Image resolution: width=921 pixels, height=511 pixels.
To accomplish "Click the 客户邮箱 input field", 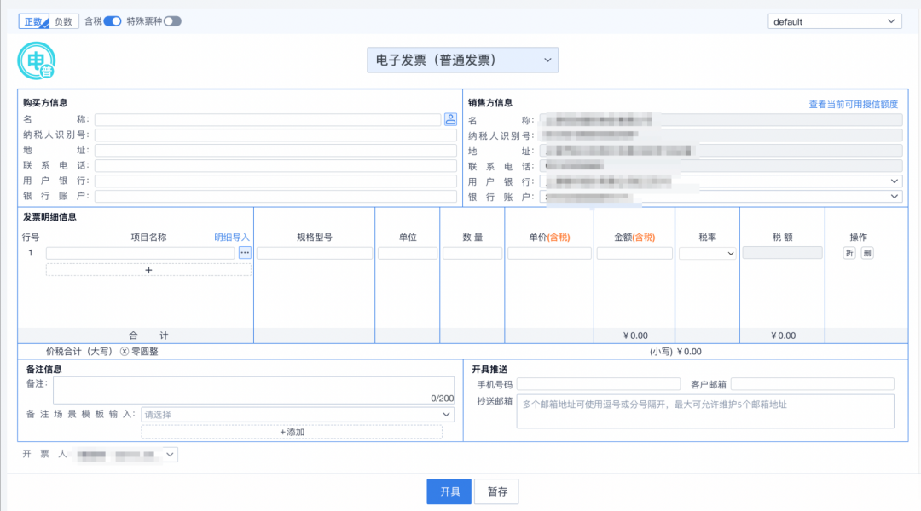I will tap(813, 384).
